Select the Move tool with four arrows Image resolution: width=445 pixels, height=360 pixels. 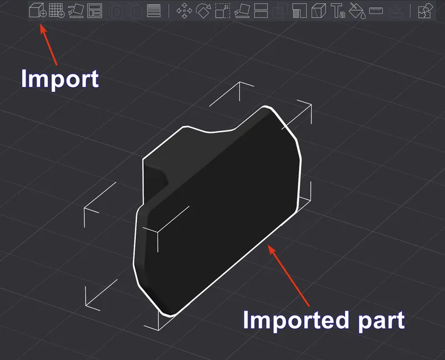click(184, 11)
